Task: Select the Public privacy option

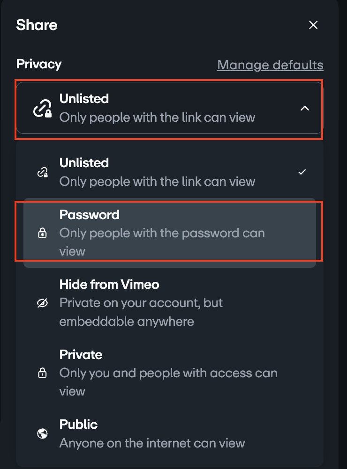Action: (169, 433)
